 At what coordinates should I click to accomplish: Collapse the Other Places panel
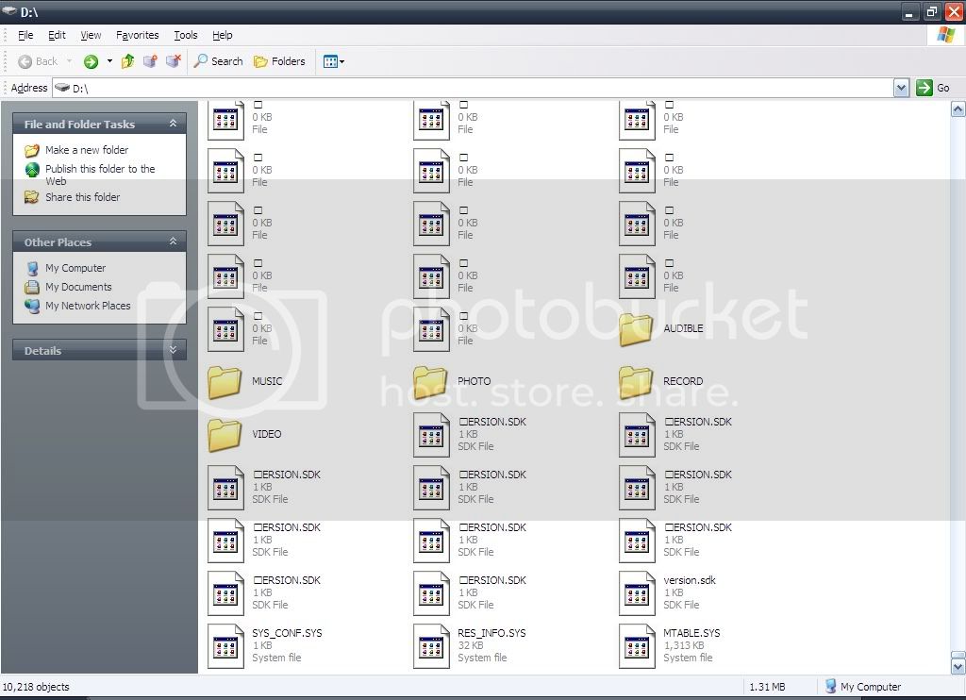tap(174, 242)
